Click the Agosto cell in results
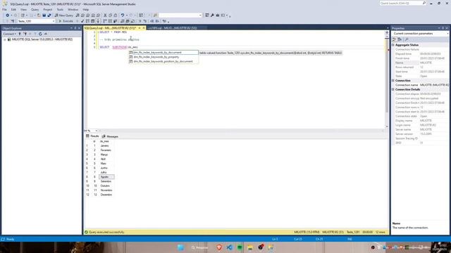The width and height of the screenshot is (451, 253). (106, 176)
